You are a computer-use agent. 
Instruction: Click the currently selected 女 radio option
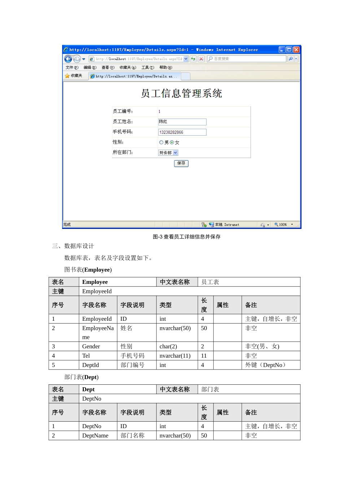point(172,142)
